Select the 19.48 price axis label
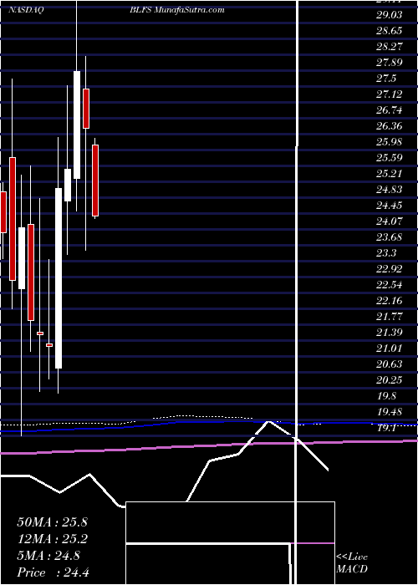The image size is (418, 585). click(x=390, y=412)
